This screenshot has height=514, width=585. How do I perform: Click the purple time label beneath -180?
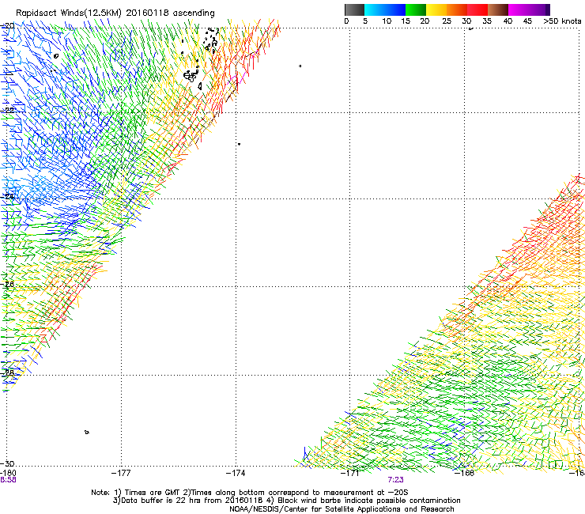8,480
